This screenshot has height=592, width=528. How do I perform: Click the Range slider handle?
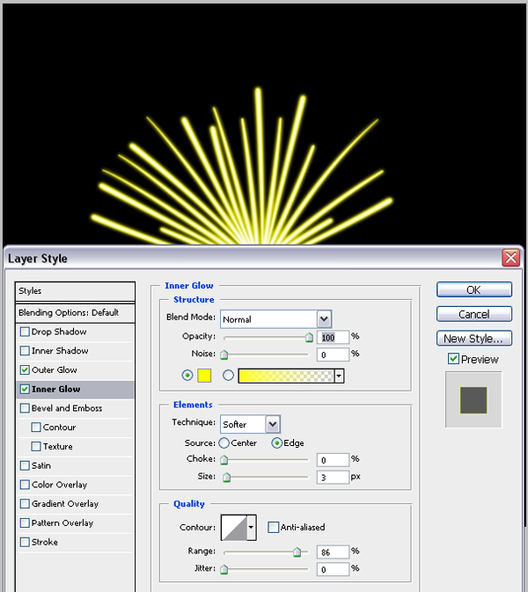pyautogui.click(x=297, y=552)
